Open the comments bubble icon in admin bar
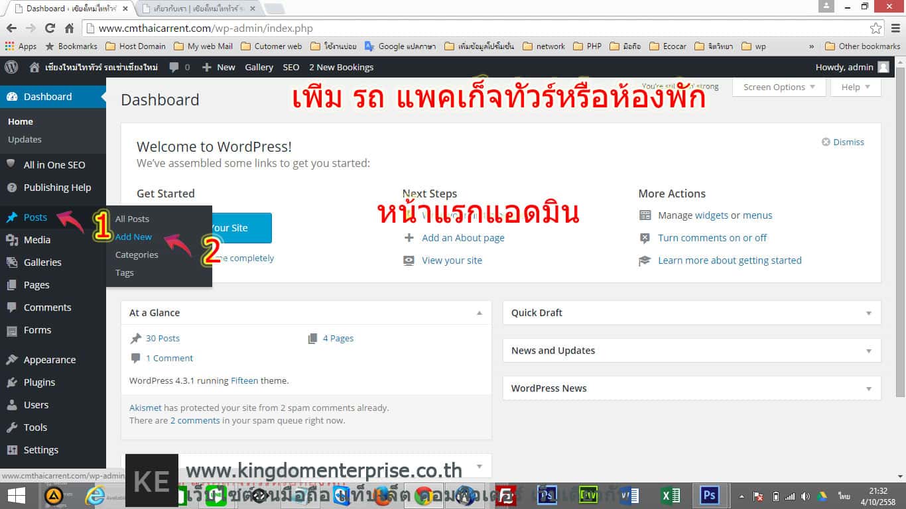Viewport: 906px width, 509px height. [174, 67]
